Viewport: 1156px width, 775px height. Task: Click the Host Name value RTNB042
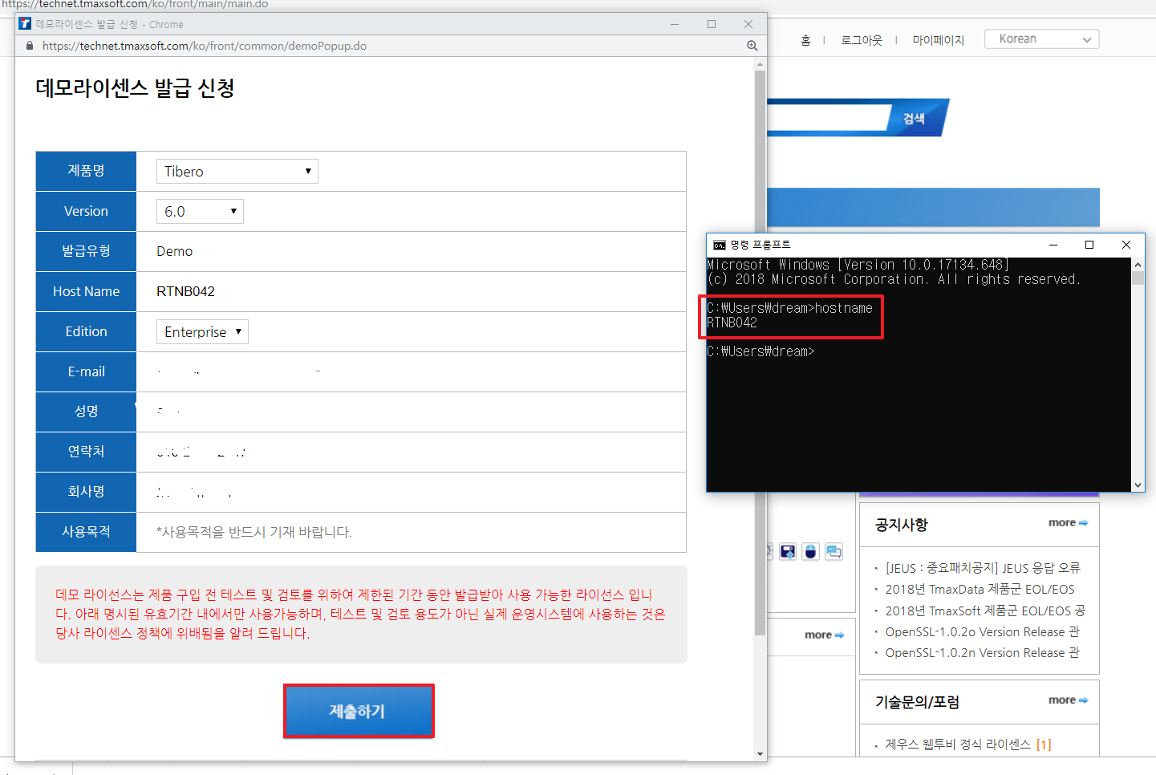tap(185, 291)
